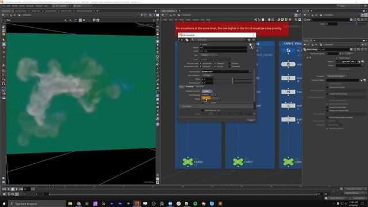The width and height of the screenshot is (368, 207).
Task: Jump to first frame in the playbar
Action: click(4, 189)
